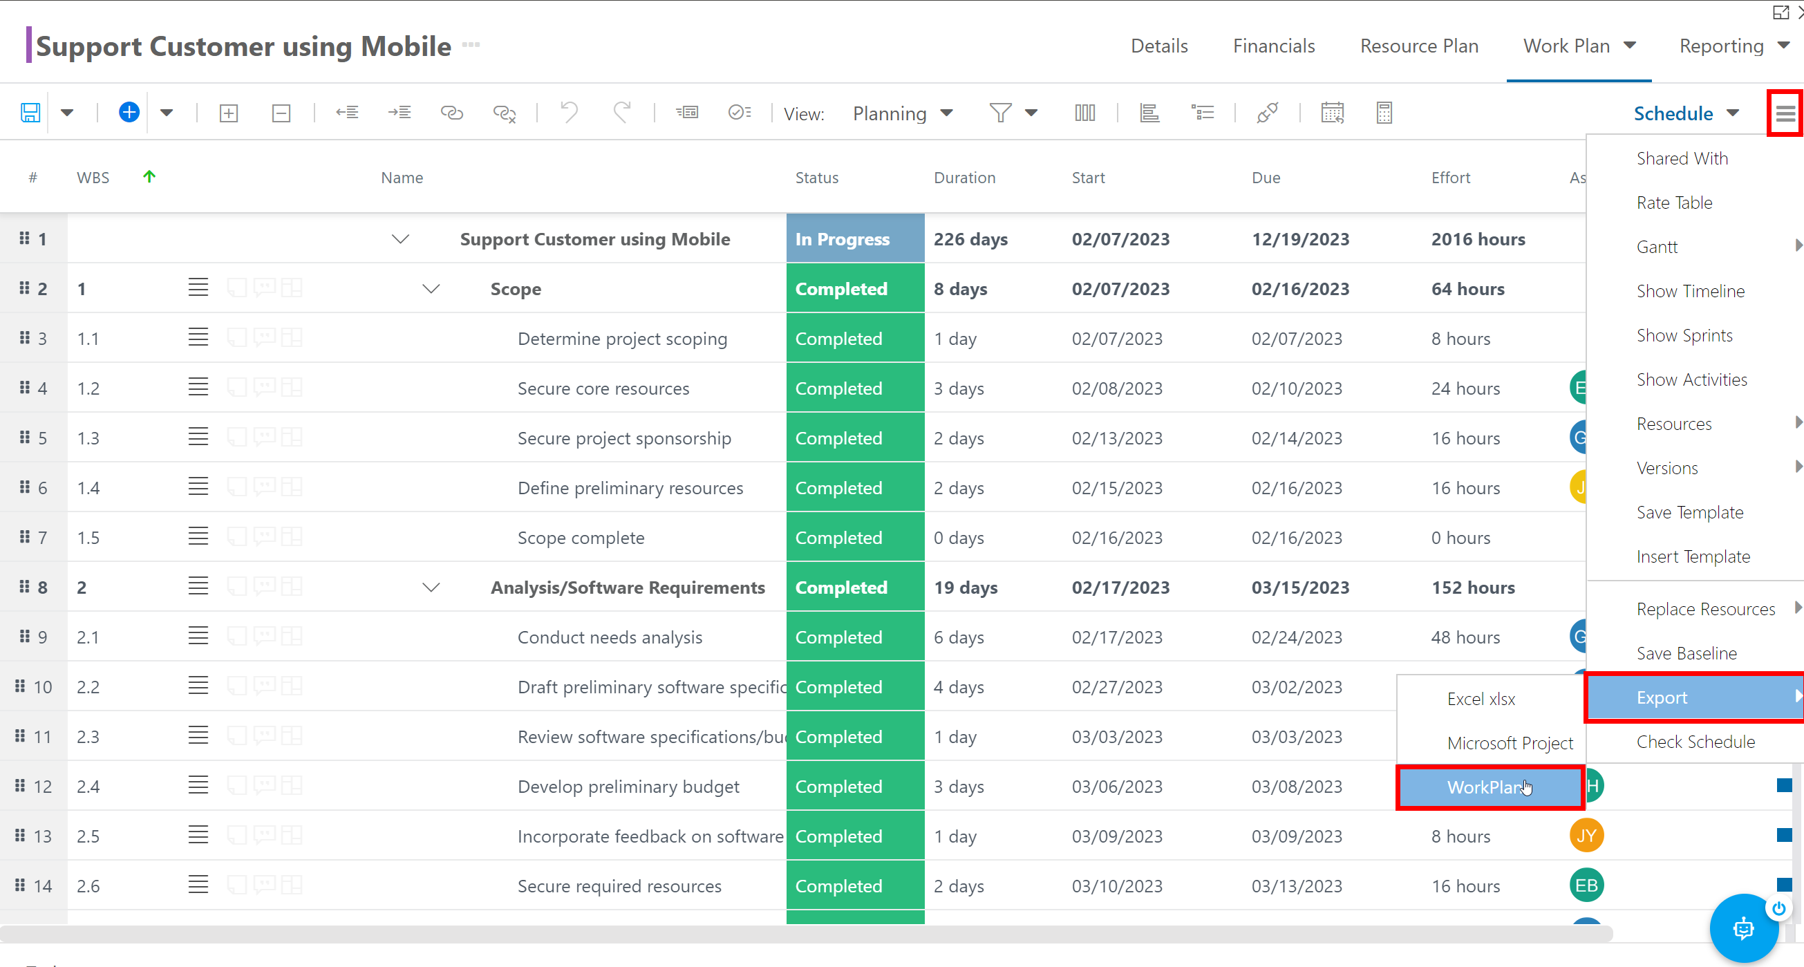Choose Microsoft Project export option
The width and height of the screenshot is (1804, 967).
pyautogui.click(x=1490, y=742)
